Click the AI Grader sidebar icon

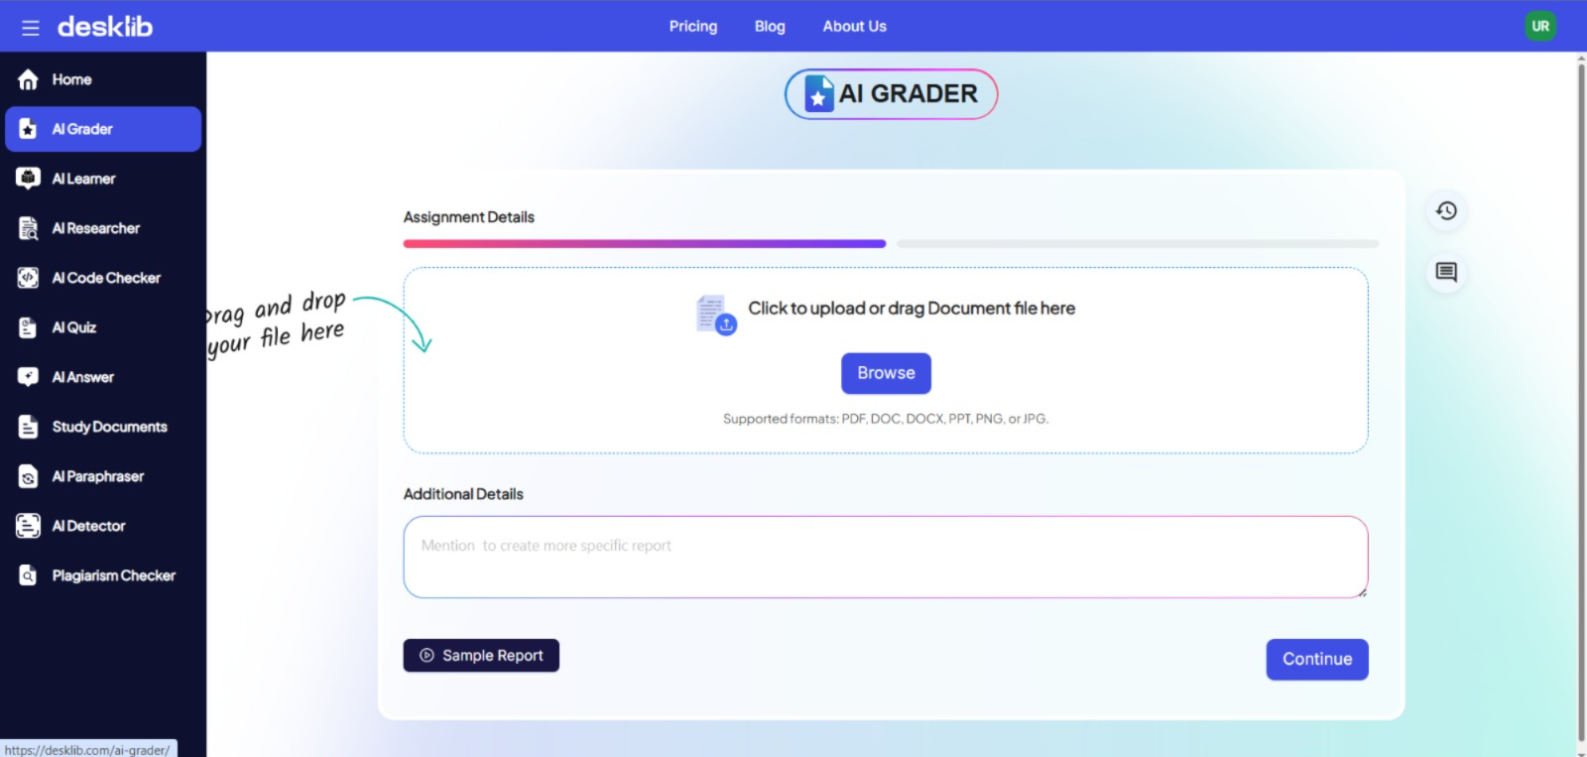point(28,129)
